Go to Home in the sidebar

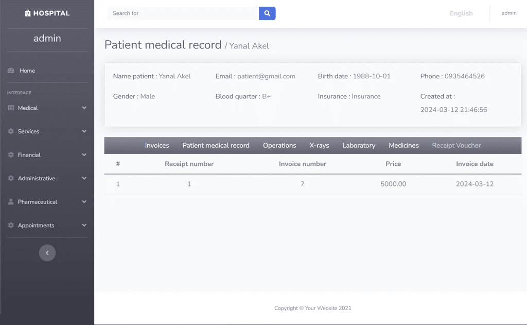pyautogui.click(x=27, y=71)
